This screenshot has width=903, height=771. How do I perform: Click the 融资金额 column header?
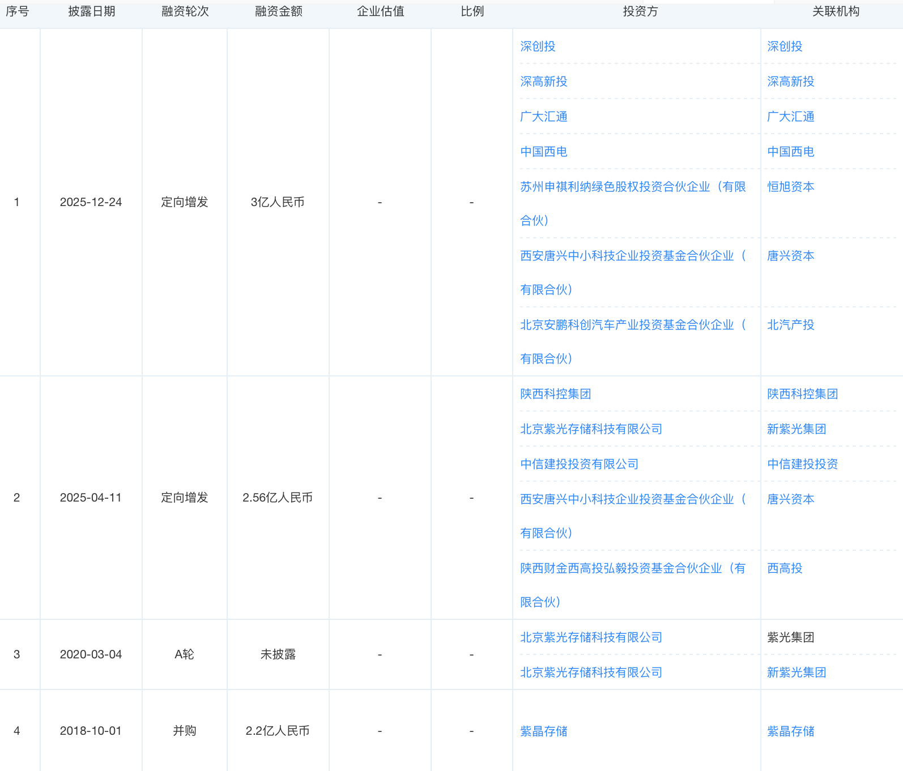point(278,11)
